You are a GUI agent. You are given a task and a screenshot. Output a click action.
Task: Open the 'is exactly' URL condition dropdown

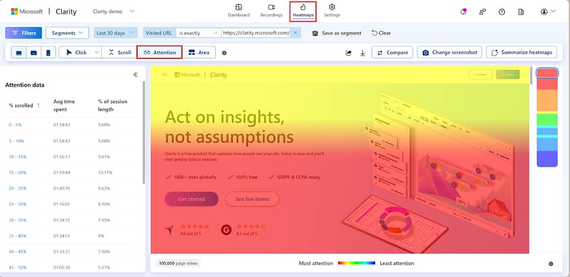(x=197, y=33)
